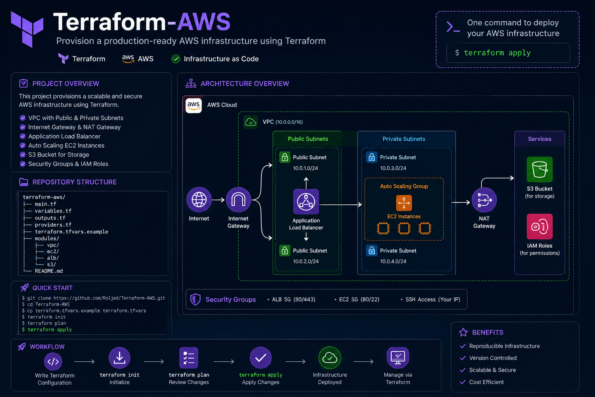Select the Public Subnets header tab

pos(308,139)
